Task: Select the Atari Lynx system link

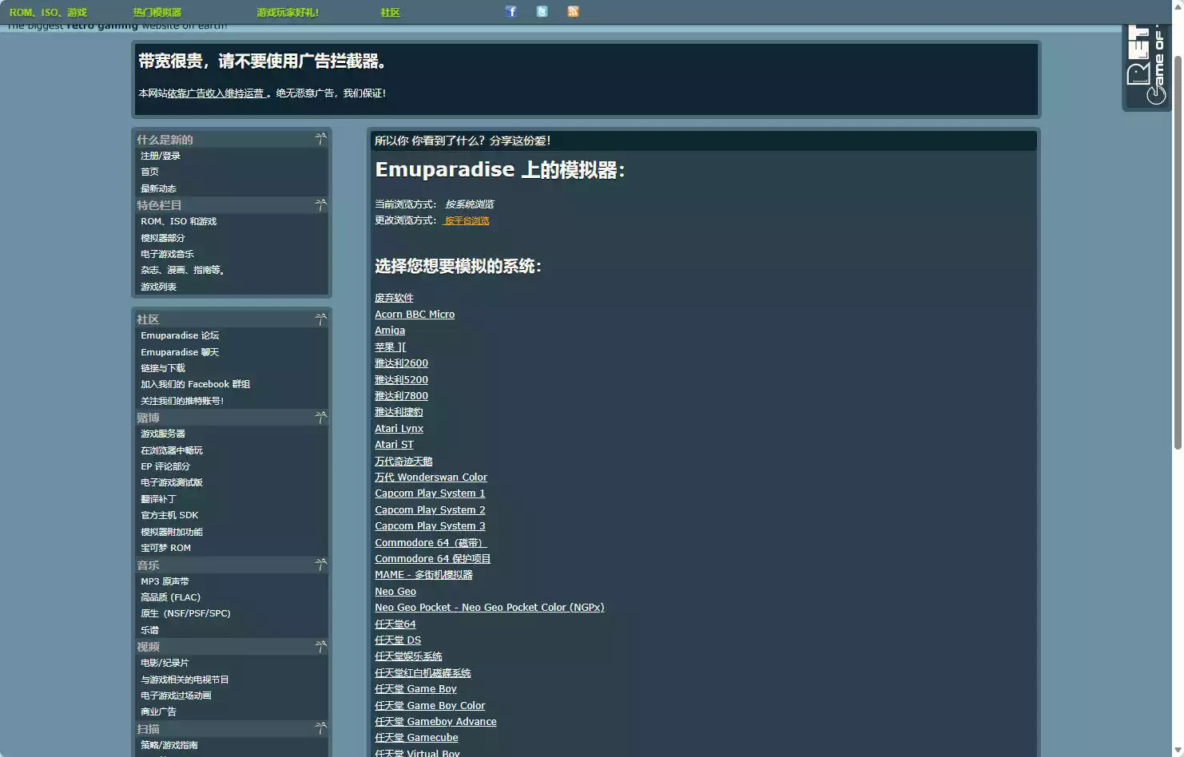Action: click(399, 428)
